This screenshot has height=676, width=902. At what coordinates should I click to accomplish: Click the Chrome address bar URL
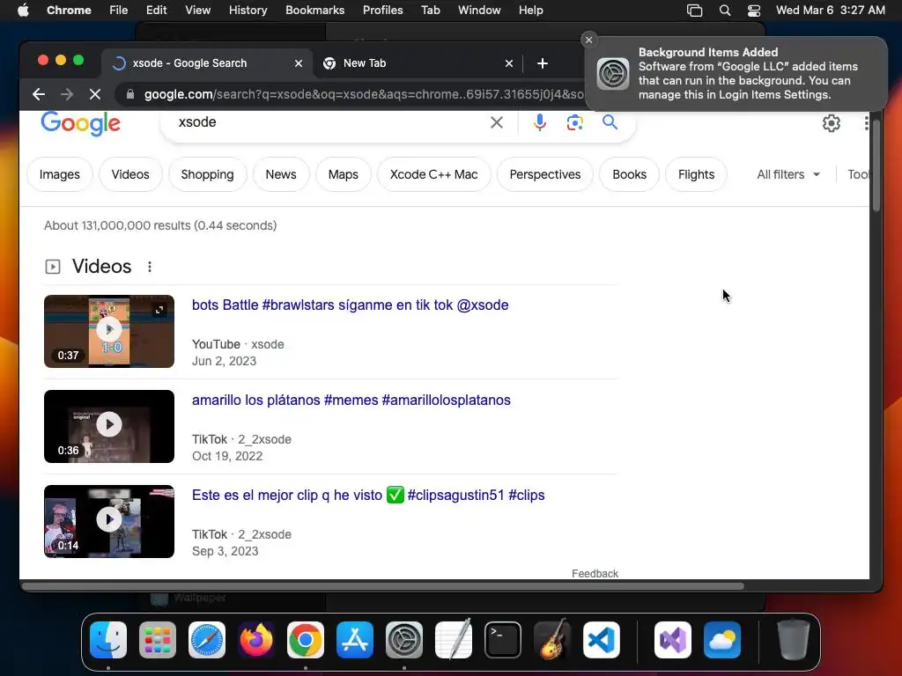coord(364,94)
